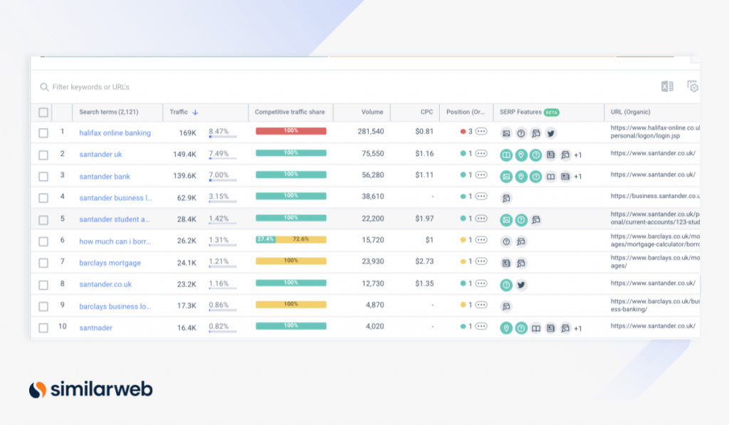
Task: Open the halifax online banking keyword link
Action: [115, 133]
